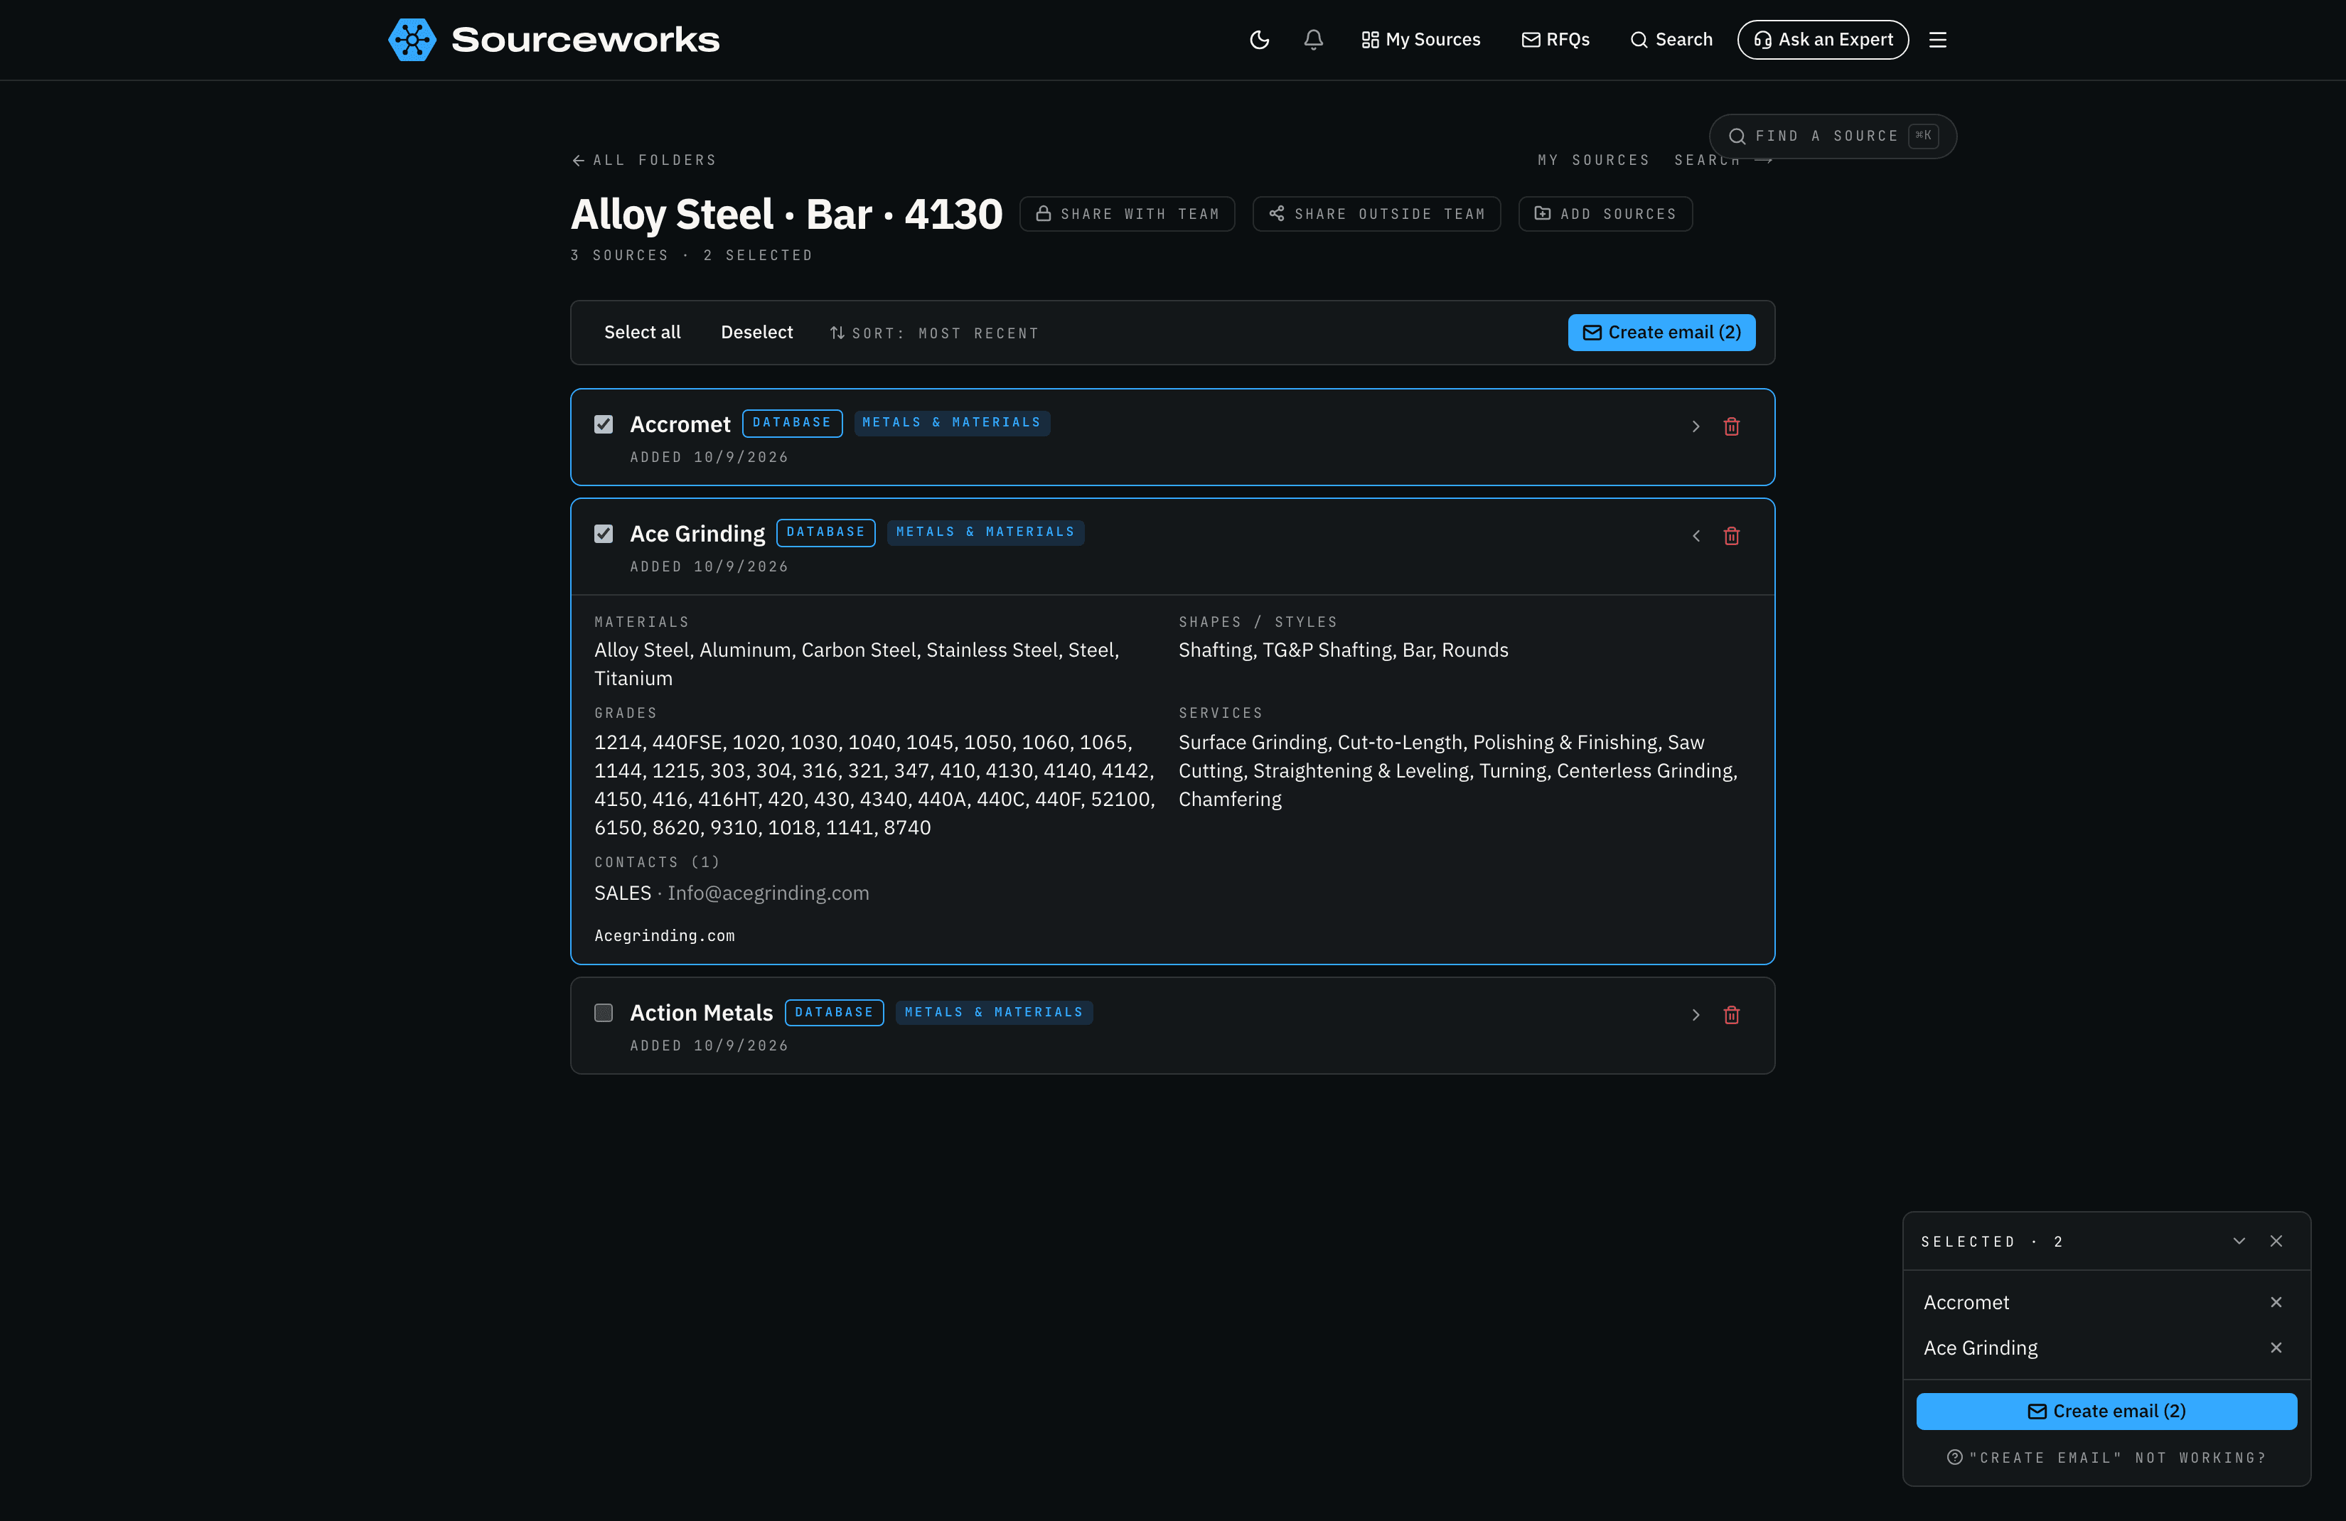Viewport: 2346px width, 1521px height.
Task: Click the Info@acegrinding.com email
Action: pos(768,893)
